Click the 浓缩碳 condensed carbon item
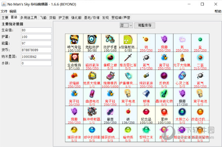The height and width of the screenshot is (147, 222). click(74, 79)
